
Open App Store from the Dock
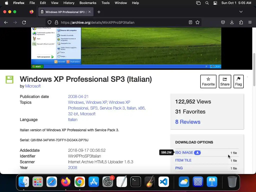coord(94,182)
